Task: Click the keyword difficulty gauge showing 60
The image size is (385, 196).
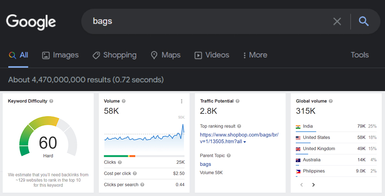Action: tap(48, 136)
